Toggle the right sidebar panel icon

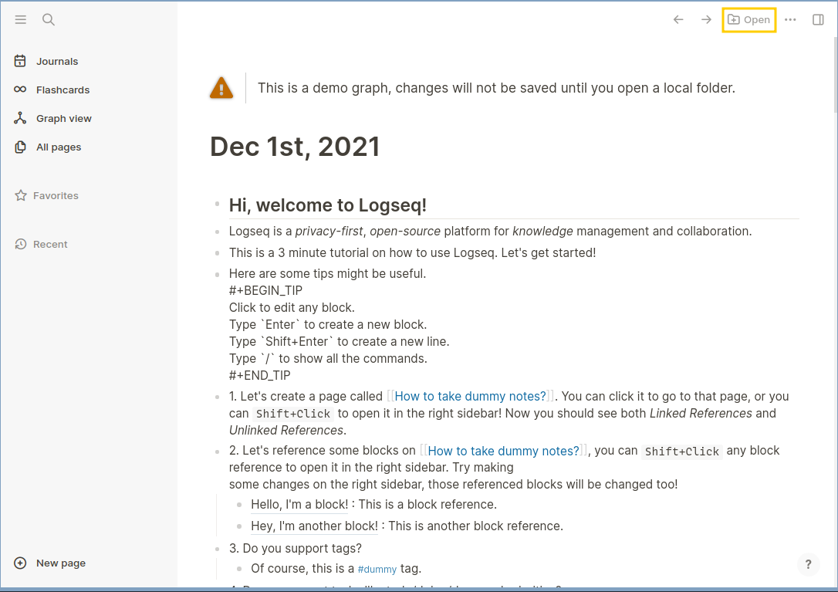click(818, 20)
